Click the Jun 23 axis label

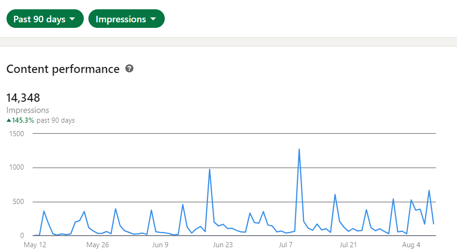(x=222, y=245)
